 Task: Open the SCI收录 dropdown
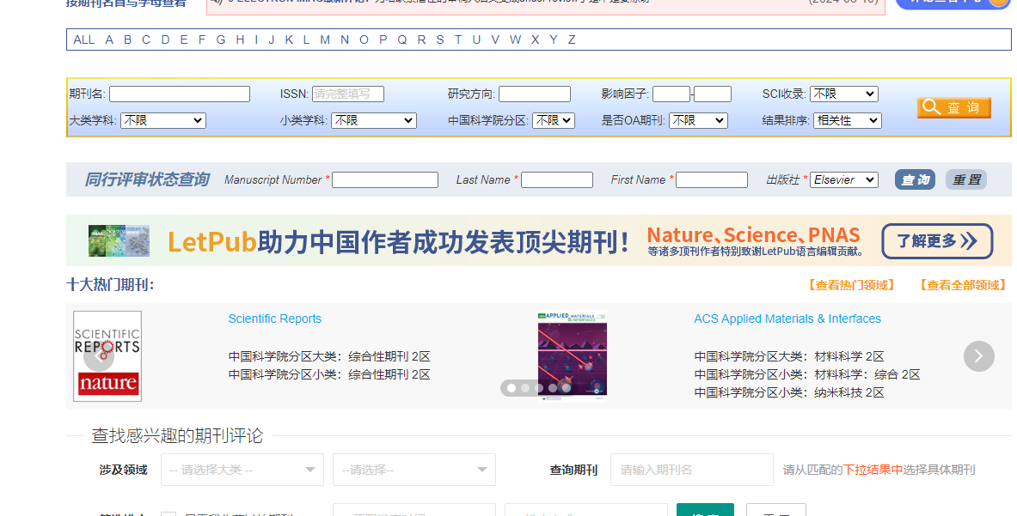coord(843,93)
